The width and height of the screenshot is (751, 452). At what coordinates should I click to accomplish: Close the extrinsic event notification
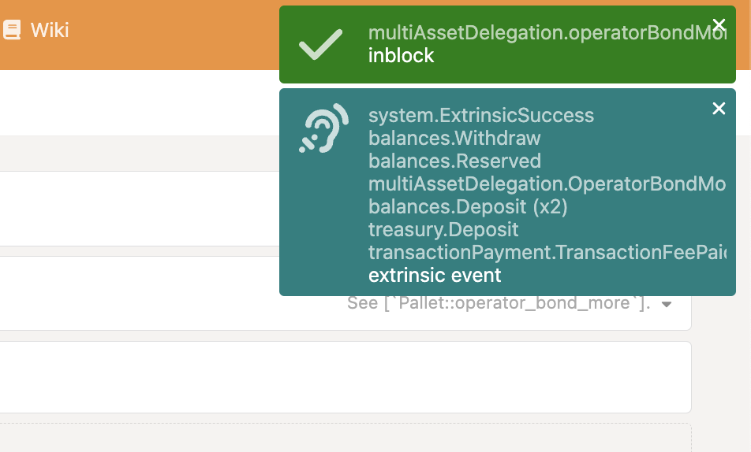(x=718, y=108)
